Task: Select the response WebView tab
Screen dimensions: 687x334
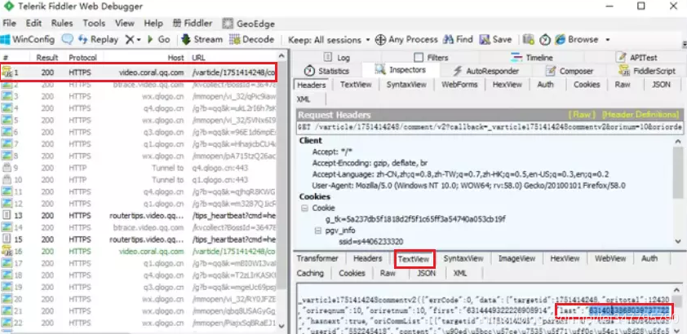Action: 609,258
